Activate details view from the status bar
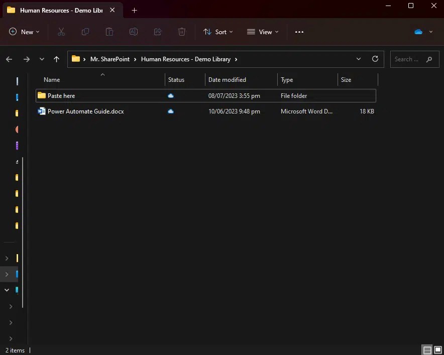 coord(426,349)
